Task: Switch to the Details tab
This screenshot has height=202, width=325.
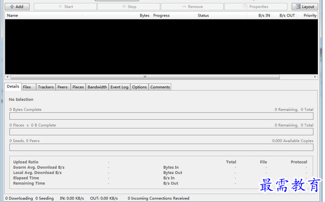Action: pyautogui.click(x=13, y=87)
